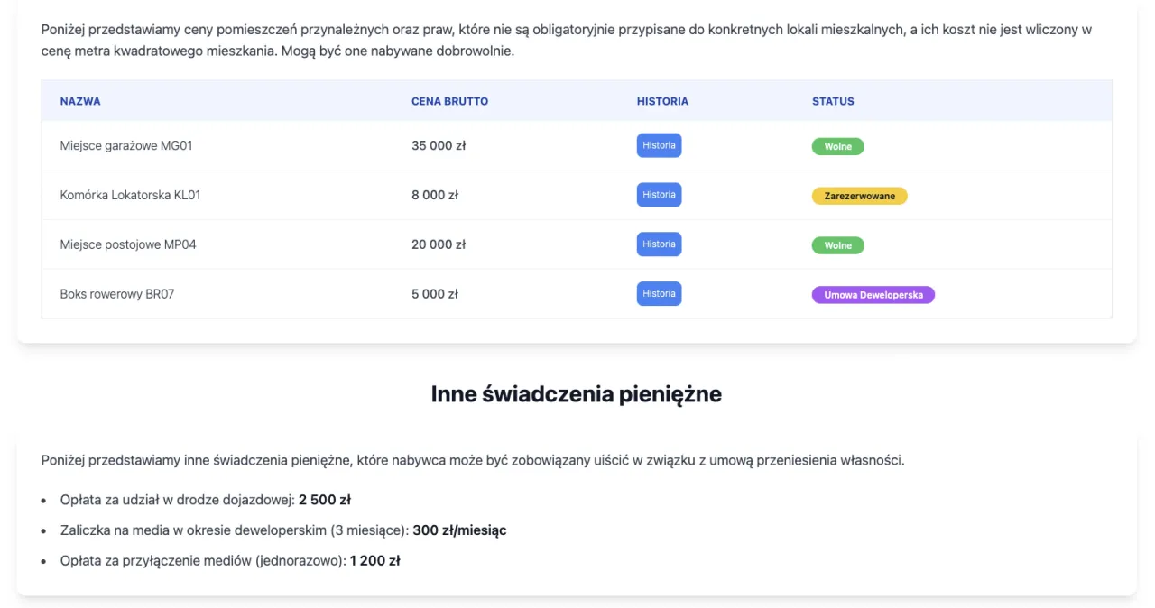Click the Inne świadczenia pieniężne heading
Screen dimensions: 1155x608
click(577, 393)
